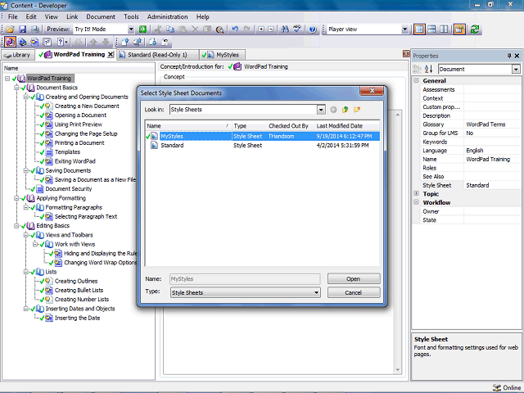Sort by the Last Modified Date column
This screenshot has width=524, height=393.
pyautogui.click(x=346, y=126)
